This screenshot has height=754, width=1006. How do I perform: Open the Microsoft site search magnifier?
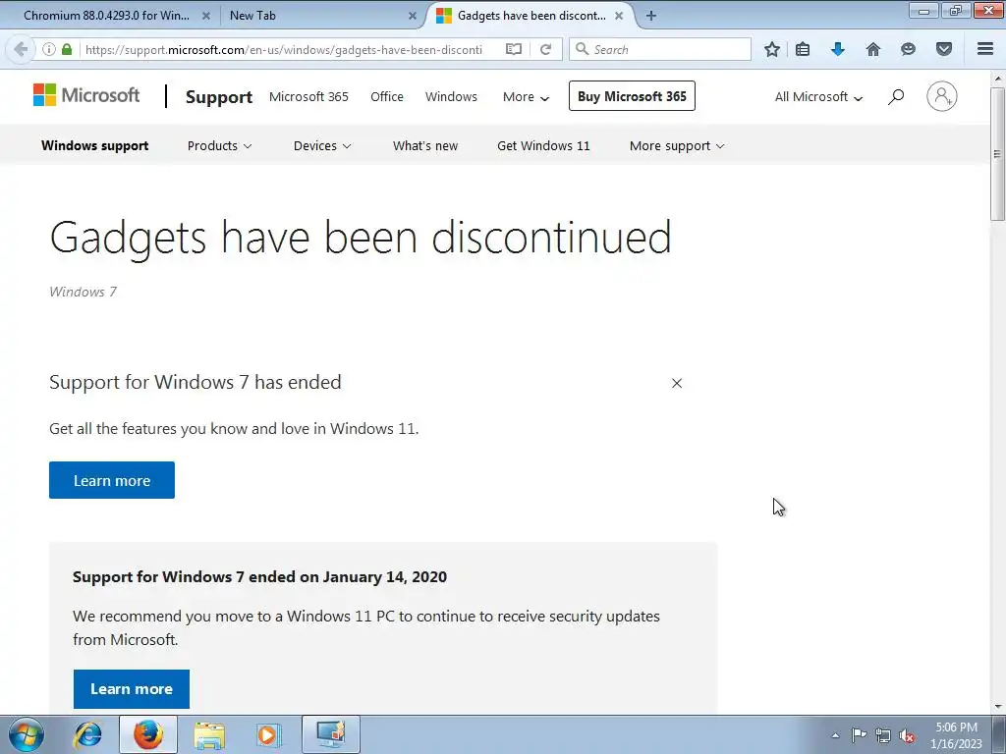[x=896, y=97]
